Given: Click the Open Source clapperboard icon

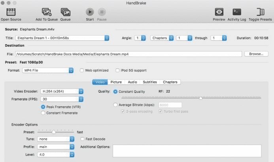Looking at the screenshot, I should pyautogui.click(x=11, y=12).
